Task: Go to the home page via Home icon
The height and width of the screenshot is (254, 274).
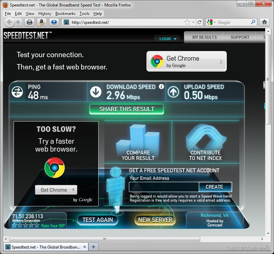Action: pos(264,22)
